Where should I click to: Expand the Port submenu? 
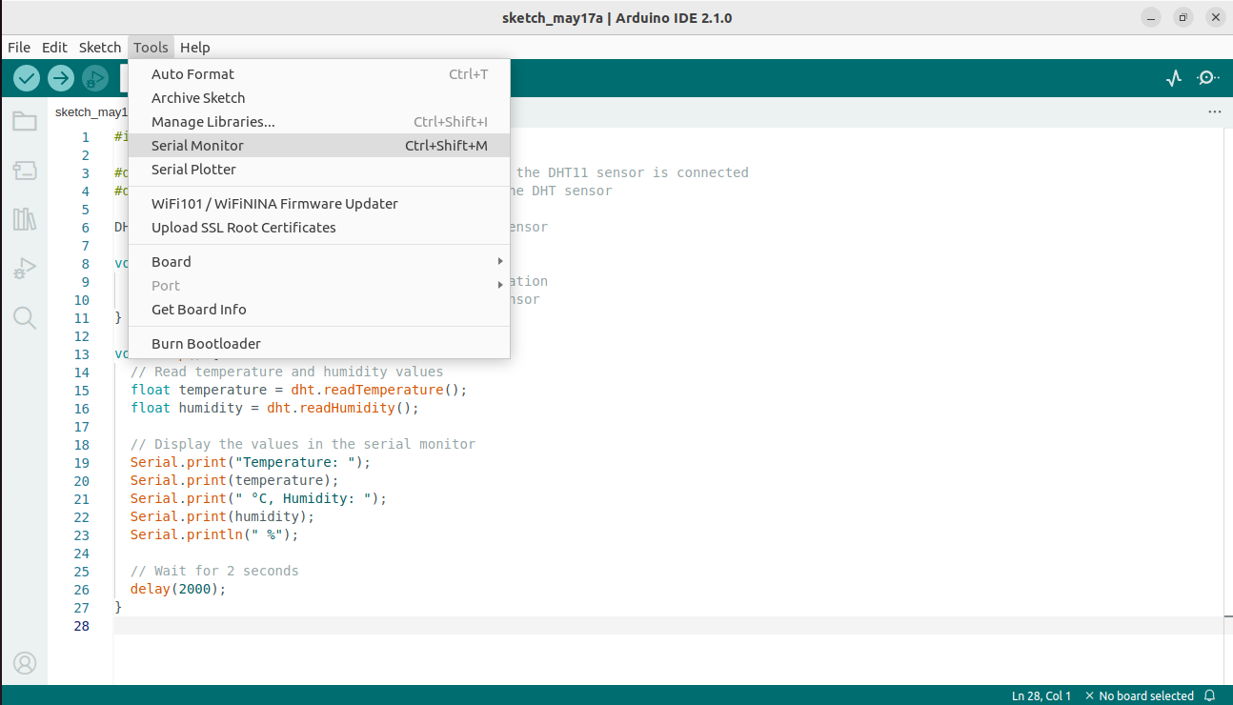(319, 286)
